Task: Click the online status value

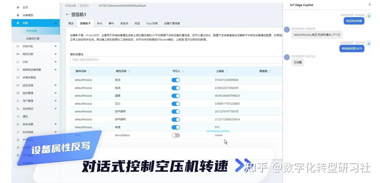Action: (219, 135)
